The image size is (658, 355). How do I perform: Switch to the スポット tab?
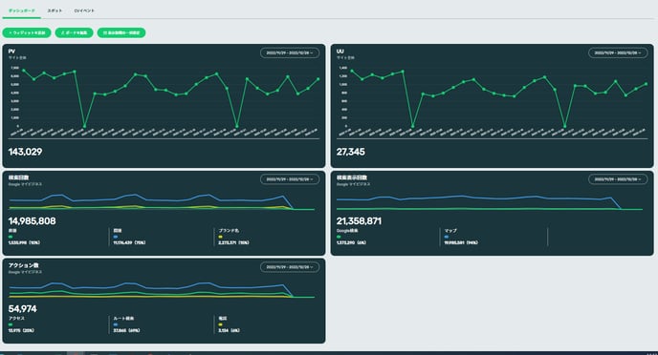coord(55,10)
